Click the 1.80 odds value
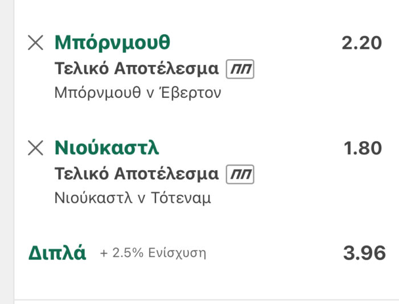The height and width of the screenshot is (304, 399). pos(363,149)
